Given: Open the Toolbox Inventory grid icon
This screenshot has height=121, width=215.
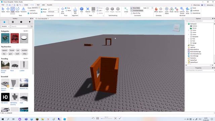Looking at the screenshot, I should [13, 22].
